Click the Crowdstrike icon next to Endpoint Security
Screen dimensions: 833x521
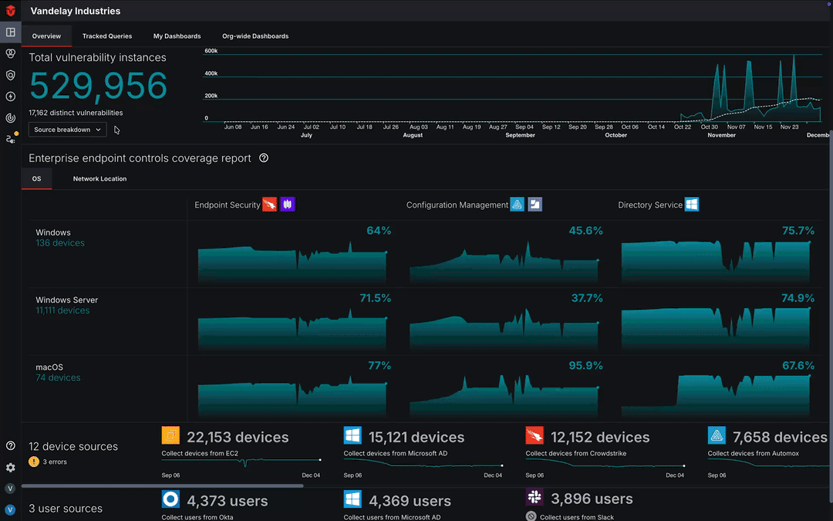(x=270, y=205)
